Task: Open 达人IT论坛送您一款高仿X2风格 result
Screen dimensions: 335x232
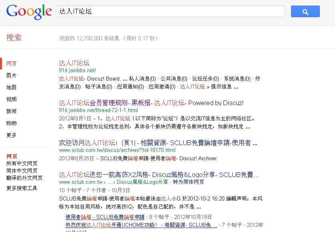Action: [x=159, y=175]
